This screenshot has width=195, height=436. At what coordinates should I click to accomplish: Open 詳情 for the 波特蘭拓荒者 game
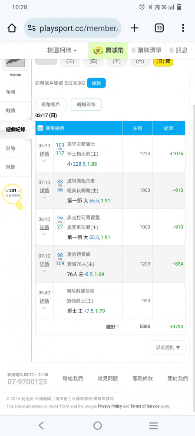click(x=44, y=191)
